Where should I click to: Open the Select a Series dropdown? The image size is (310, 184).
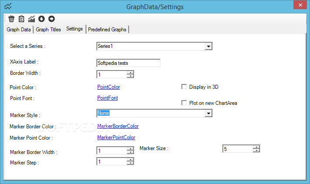[x=208, y=46]
